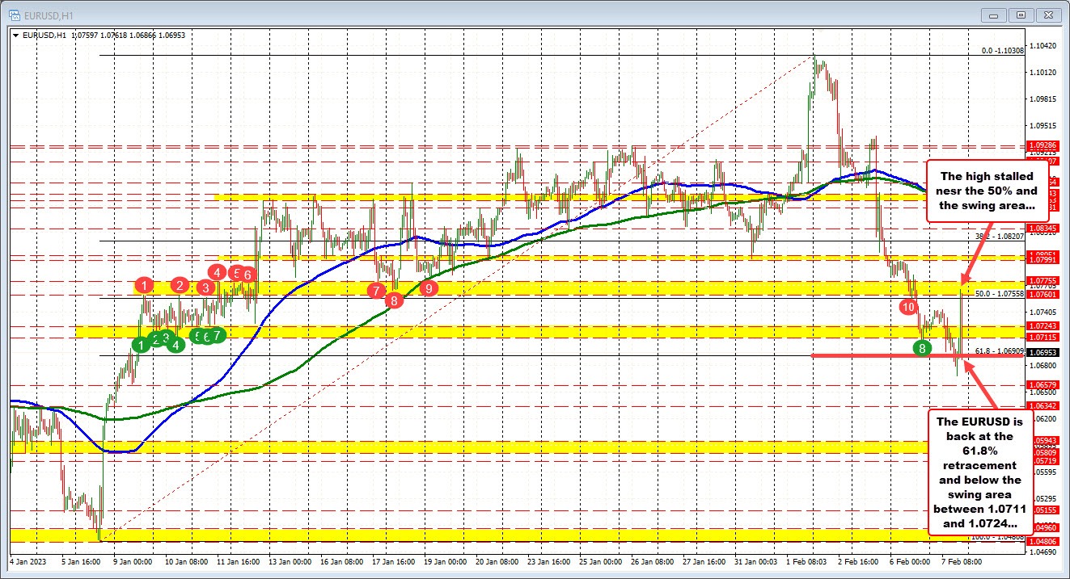Click the chart icon in the title bar
Image resolution: width=1070 pixels, height=579 pixels.
tap(16, 15)
